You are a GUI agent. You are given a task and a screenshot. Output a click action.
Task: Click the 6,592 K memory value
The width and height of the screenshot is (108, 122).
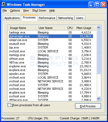86,40
